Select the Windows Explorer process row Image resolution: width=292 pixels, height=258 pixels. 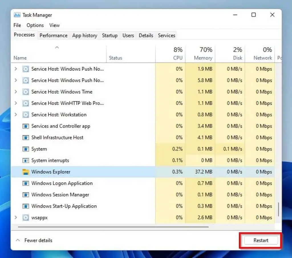tap(143, 172)
